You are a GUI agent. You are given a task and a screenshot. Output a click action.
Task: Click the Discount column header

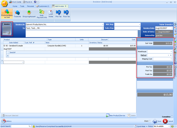[x=98, y=39]
